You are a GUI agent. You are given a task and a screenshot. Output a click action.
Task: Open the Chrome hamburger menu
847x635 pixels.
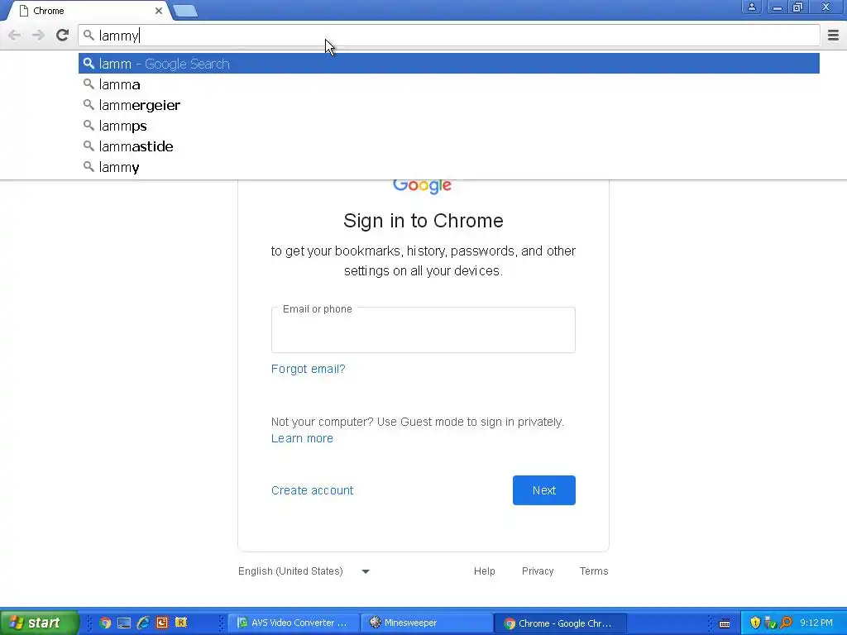833,36
